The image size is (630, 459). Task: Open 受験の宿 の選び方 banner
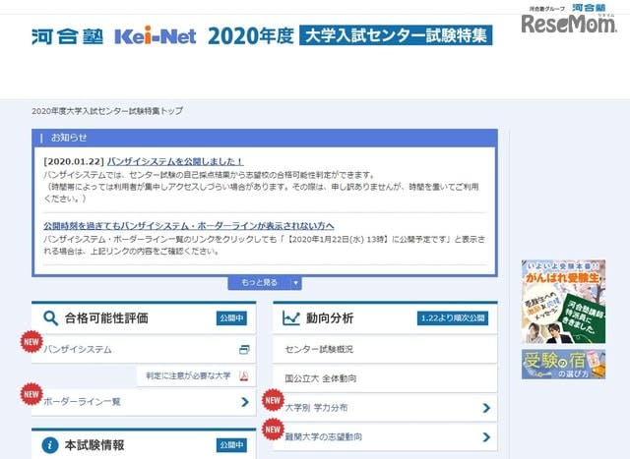563,365
